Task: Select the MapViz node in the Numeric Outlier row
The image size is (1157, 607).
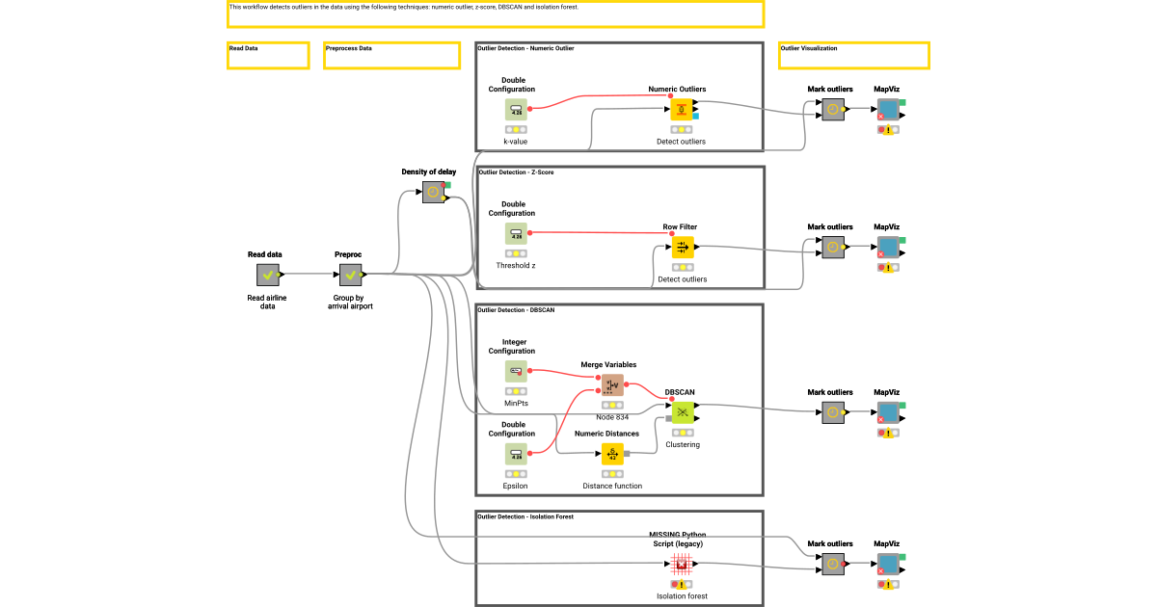Action: tap(886, 110)
